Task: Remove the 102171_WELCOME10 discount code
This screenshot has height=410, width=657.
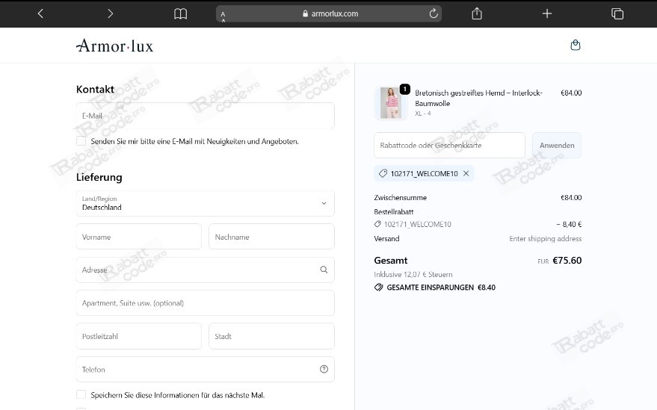Action: (x=466, y=173)
